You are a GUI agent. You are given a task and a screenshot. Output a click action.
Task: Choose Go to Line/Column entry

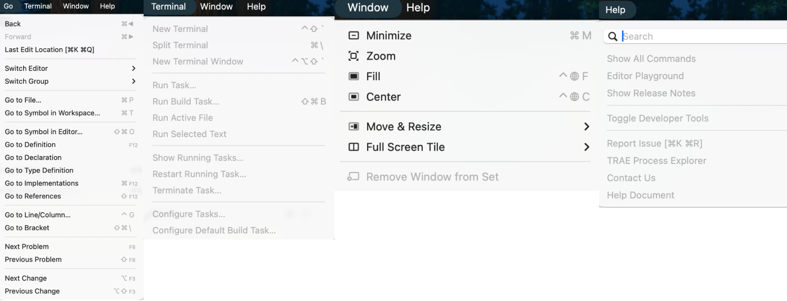pyautogui.click(x=38, y=215)
